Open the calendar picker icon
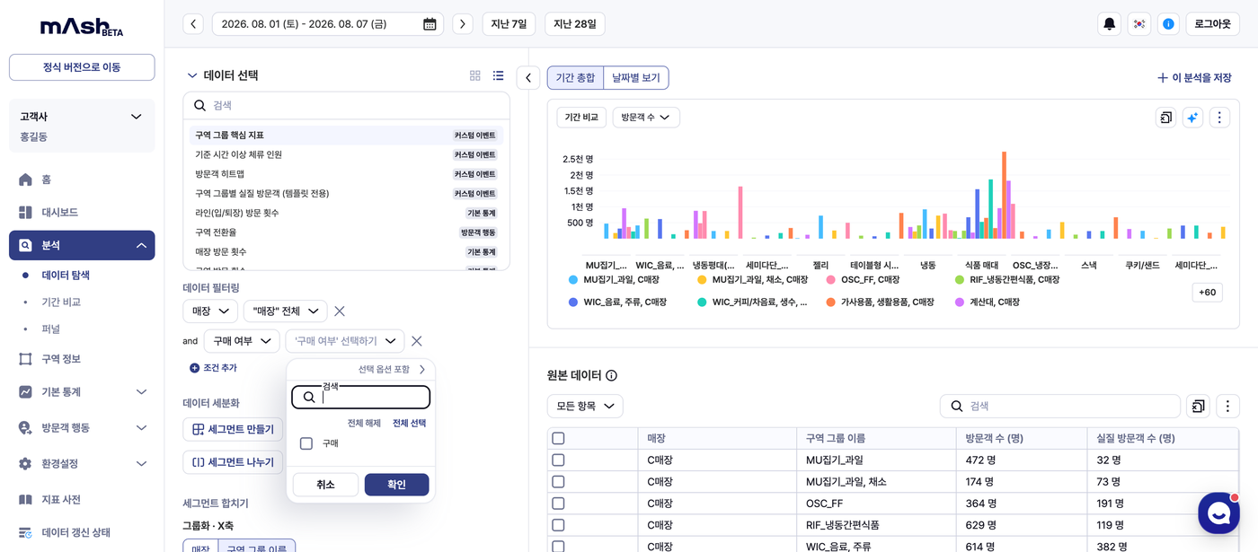This screenshot has width=1258, height=552. tap(430, 24)
